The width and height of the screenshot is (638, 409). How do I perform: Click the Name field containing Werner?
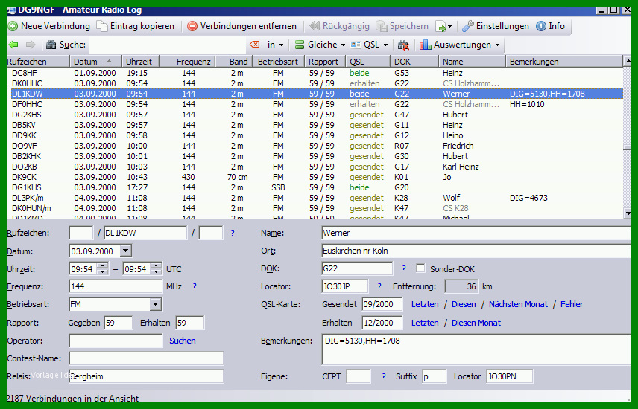pyautogui.click(x=476, y=234)
